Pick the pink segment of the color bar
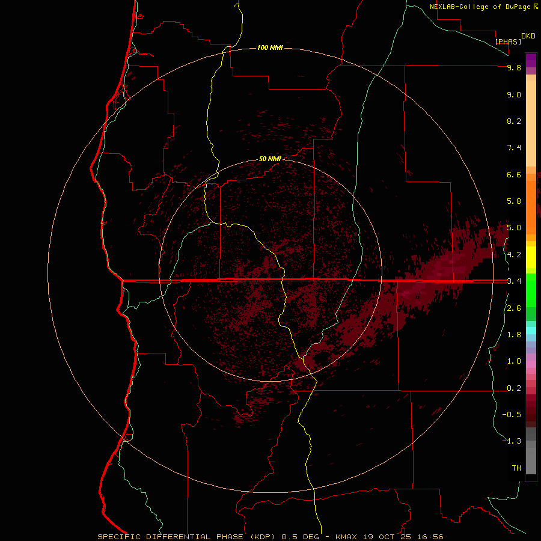The width and height of the screenshot is (541, 541). (x=531, y=364)
